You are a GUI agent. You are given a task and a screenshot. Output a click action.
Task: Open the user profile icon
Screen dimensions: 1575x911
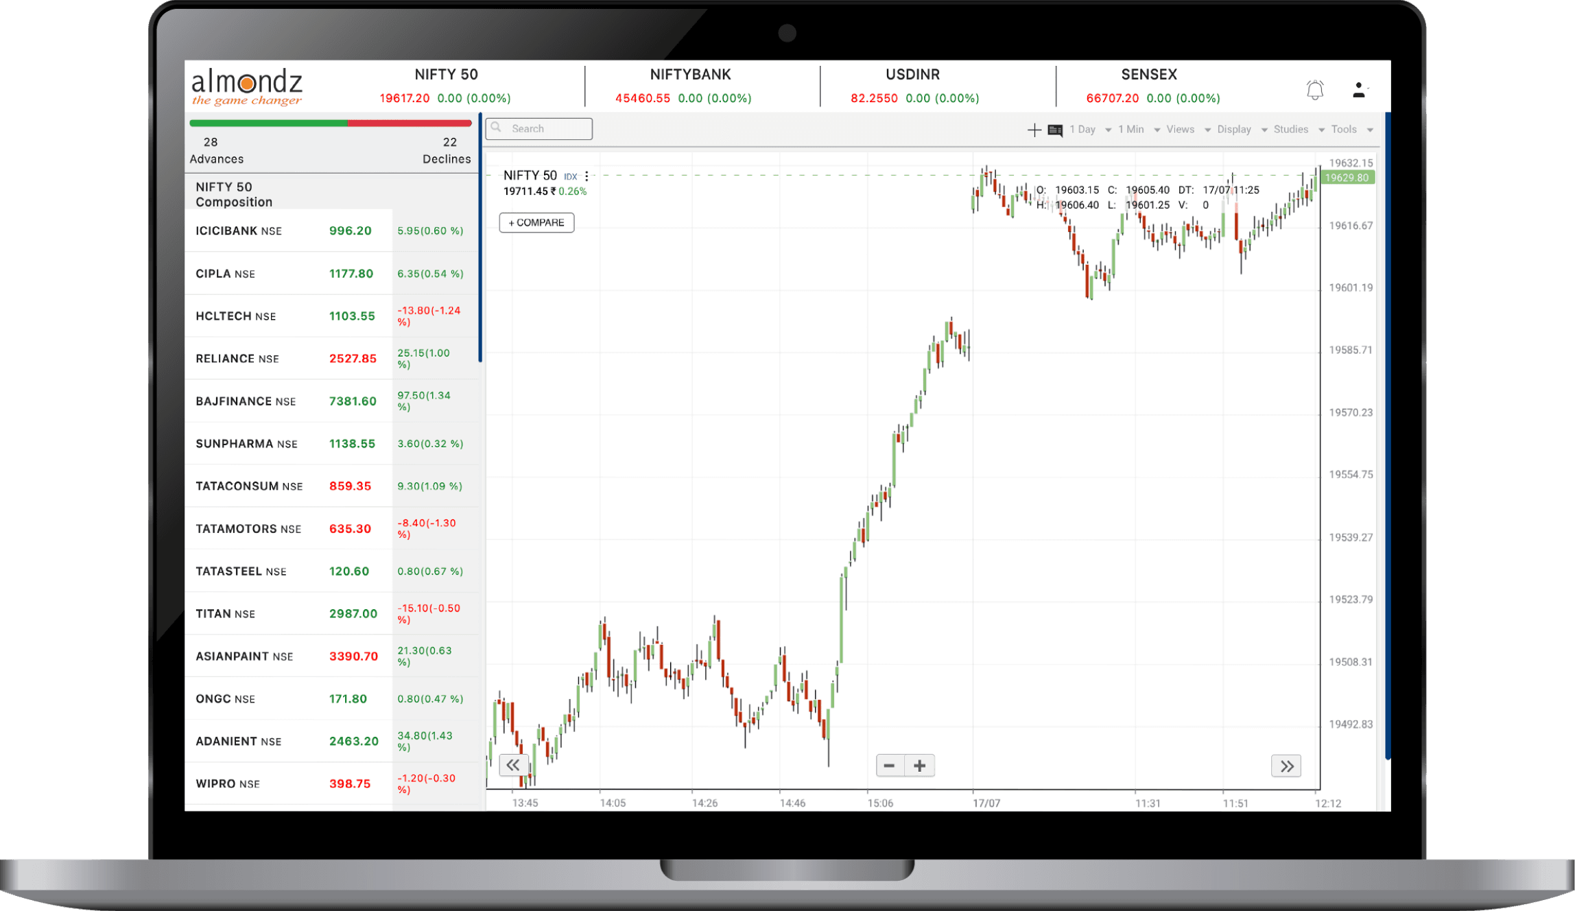tap(1359, 90)
